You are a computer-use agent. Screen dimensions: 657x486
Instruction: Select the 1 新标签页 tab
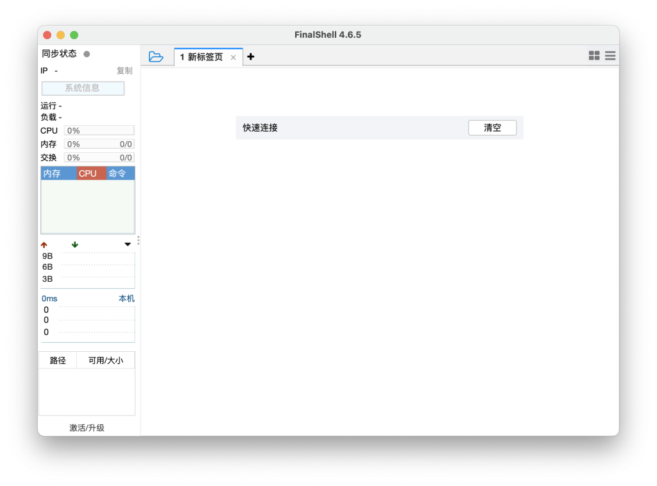[201, 57]
